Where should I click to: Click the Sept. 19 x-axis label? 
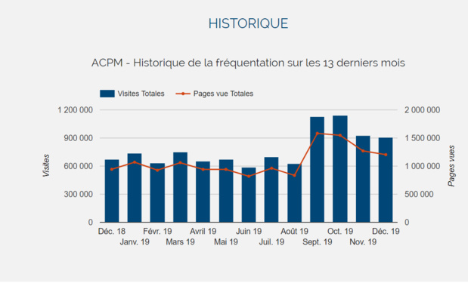(318, 242)
